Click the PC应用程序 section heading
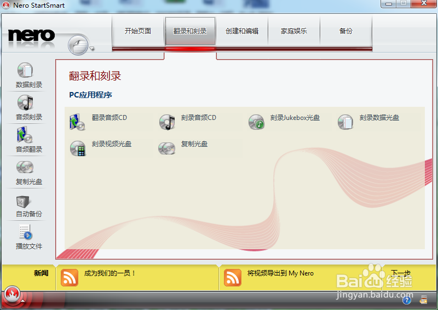 coord(90,95)
